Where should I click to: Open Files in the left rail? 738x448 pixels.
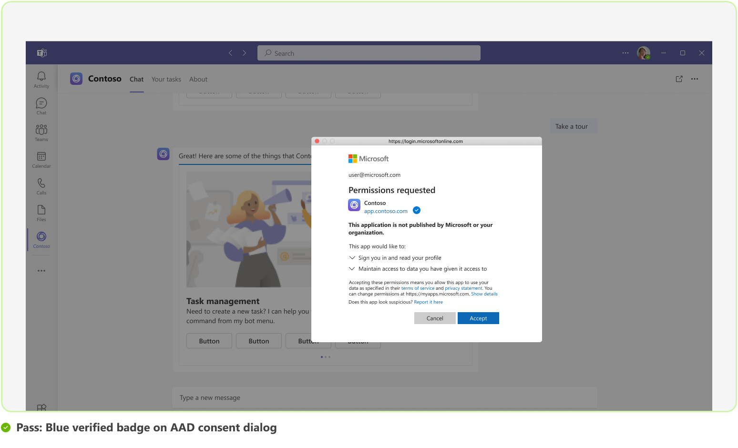[41, 213]
